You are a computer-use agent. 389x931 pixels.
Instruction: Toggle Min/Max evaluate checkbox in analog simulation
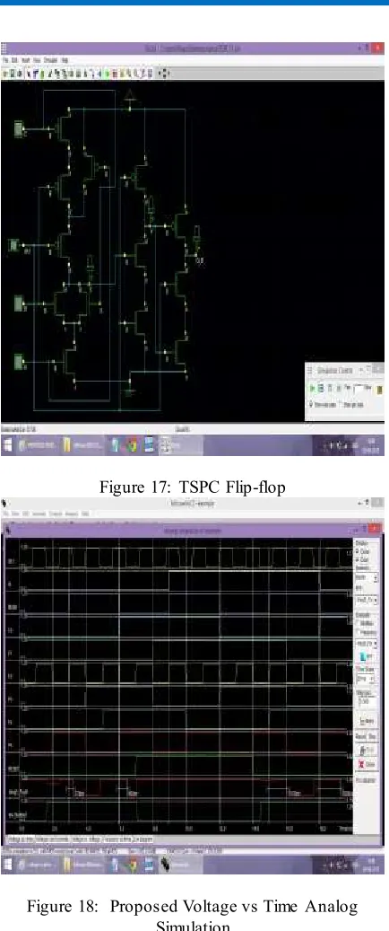tap(357, 624)
